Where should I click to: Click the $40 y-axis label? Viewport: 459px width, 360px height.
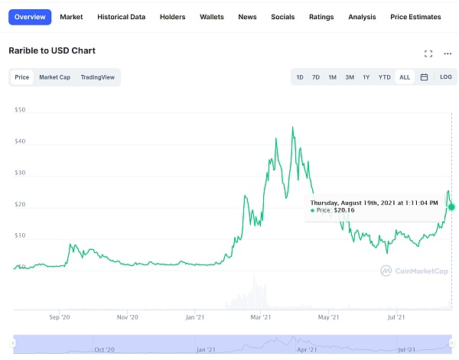pyautogui.click(x=20, y=141)
